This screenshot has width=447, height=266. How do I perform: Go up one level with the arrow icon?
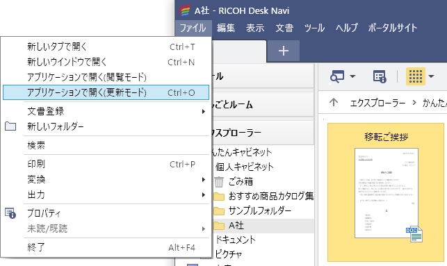point(334,102)
